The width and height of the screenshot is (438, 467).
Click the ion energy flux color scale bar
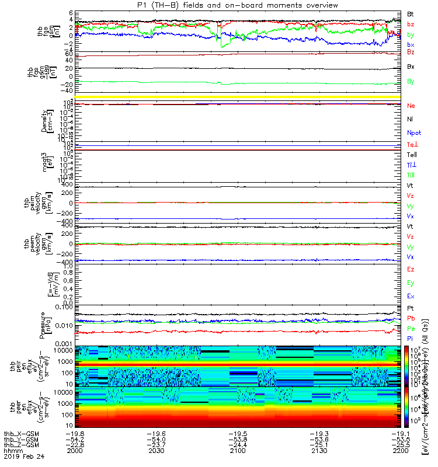click(406, 367)
